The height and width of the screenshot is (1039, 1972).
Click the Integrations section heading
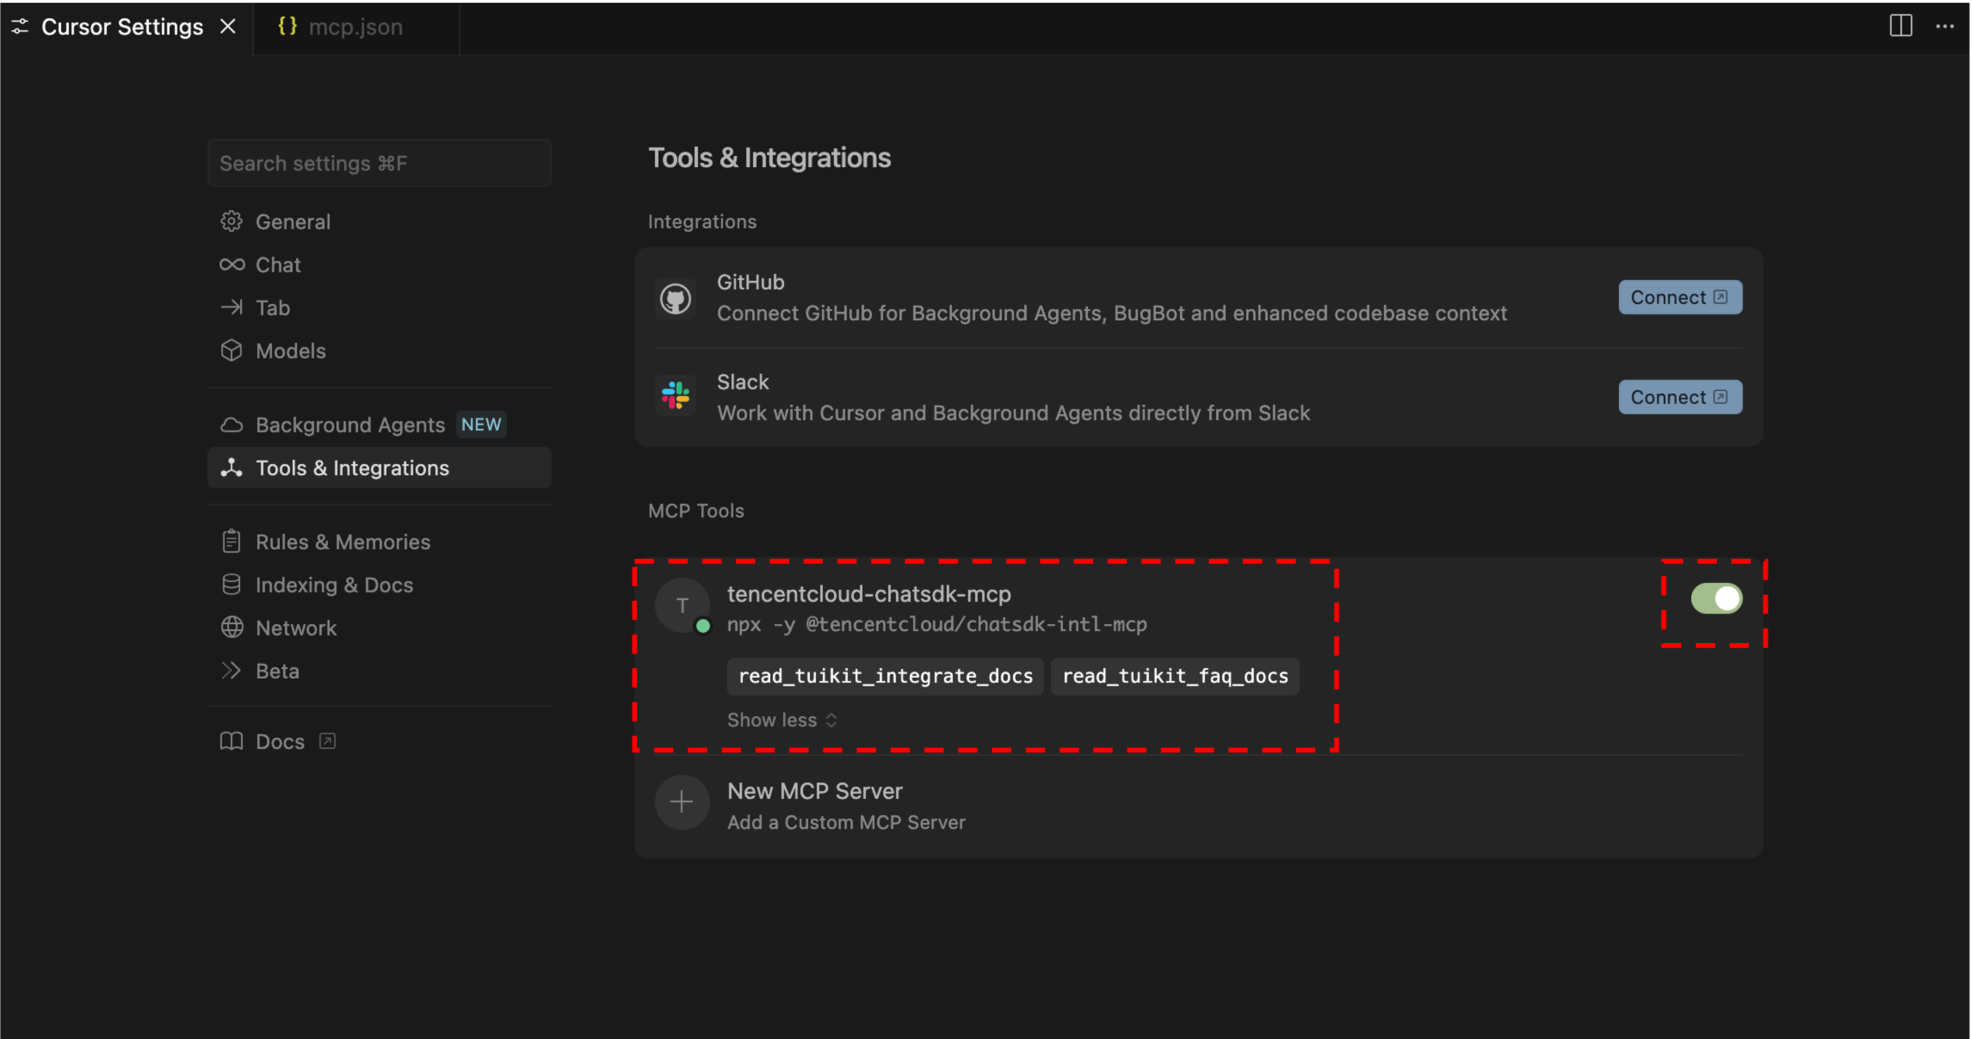(702, 220)
